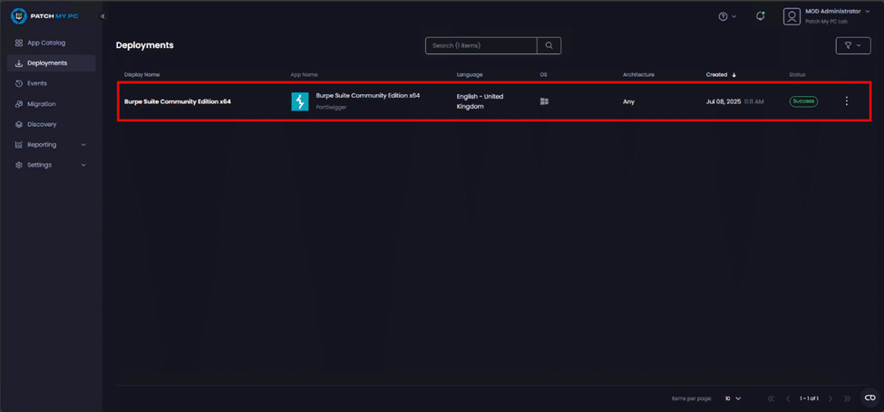884x412 pixels.
Task: Go to App Catalog
Action: [x=46, y=43]
